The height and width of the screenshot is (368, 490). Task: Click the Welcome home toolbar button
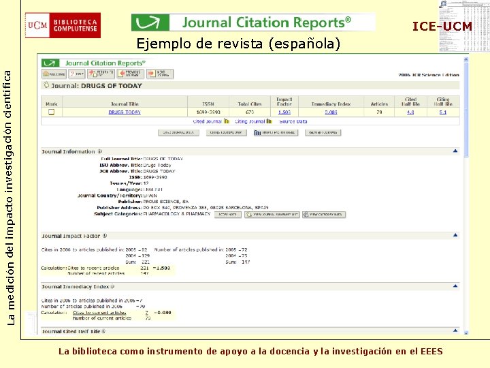pos(54,74)
